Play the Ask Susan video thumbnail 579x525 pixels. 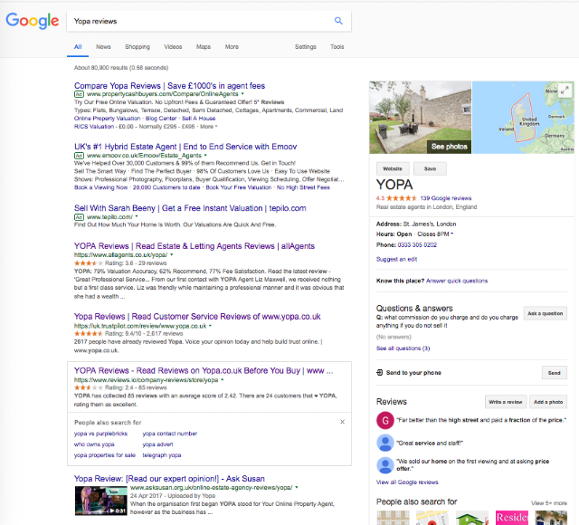coord(100,501)
